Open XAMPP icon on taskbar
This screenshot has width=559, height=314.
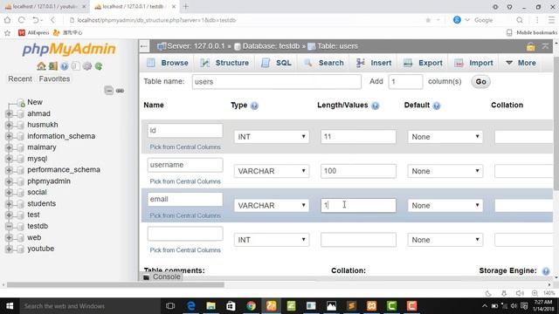tap(371, 306)
